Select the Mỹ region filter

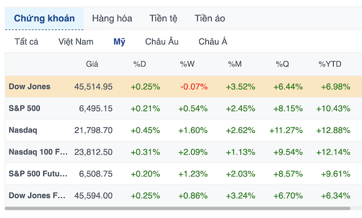(119, 42)
